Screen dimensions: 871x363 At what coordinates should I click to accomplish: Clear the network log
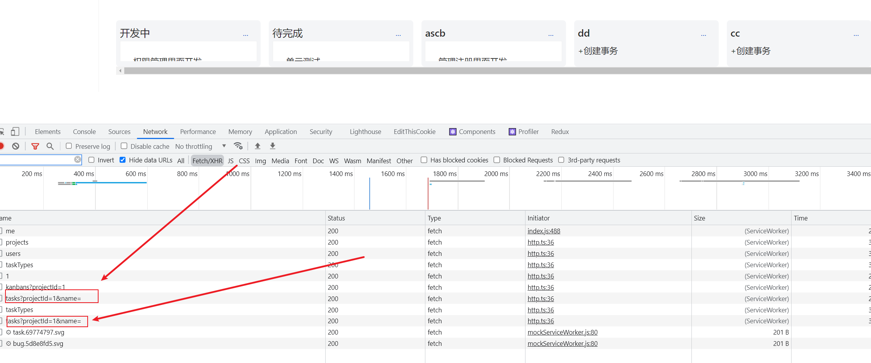pos(16,146)
